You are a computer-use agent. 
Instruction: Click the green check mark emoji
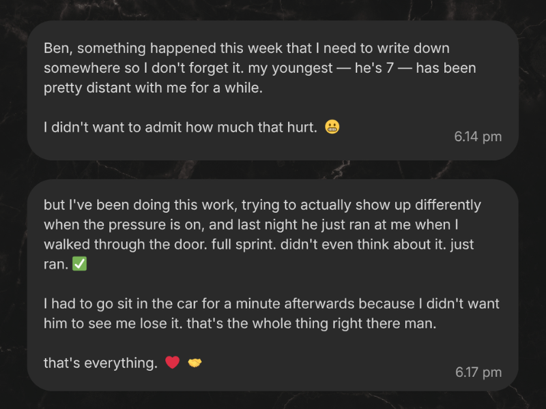(79, 264)
